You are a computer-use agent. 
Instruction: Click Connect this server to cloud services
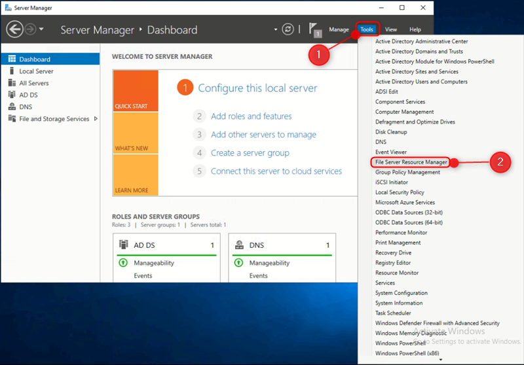pos(276,171)
